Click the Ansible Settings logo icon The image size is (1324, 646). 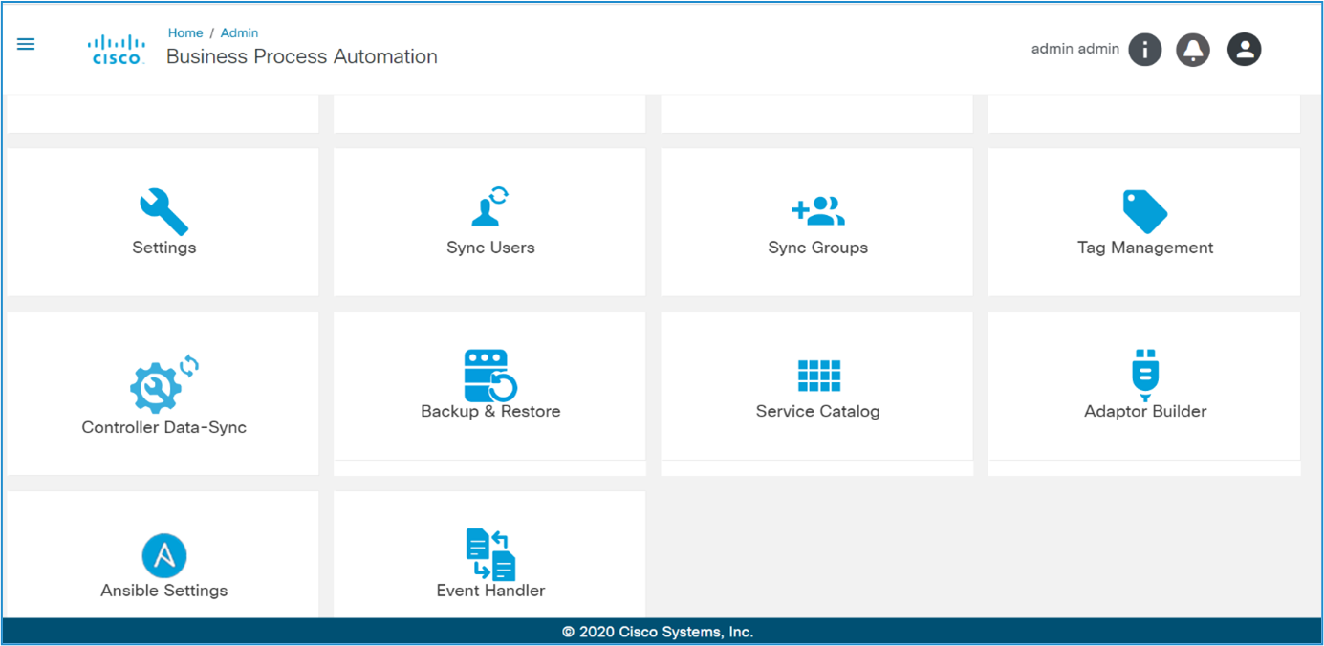[164, 555]
